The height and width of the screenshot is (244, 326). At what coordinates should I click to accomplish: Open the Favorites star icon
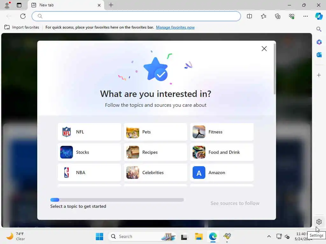(x=263, y=16)
